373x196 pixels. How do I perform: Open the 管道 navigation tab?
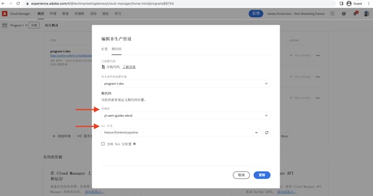coord(66,13)
